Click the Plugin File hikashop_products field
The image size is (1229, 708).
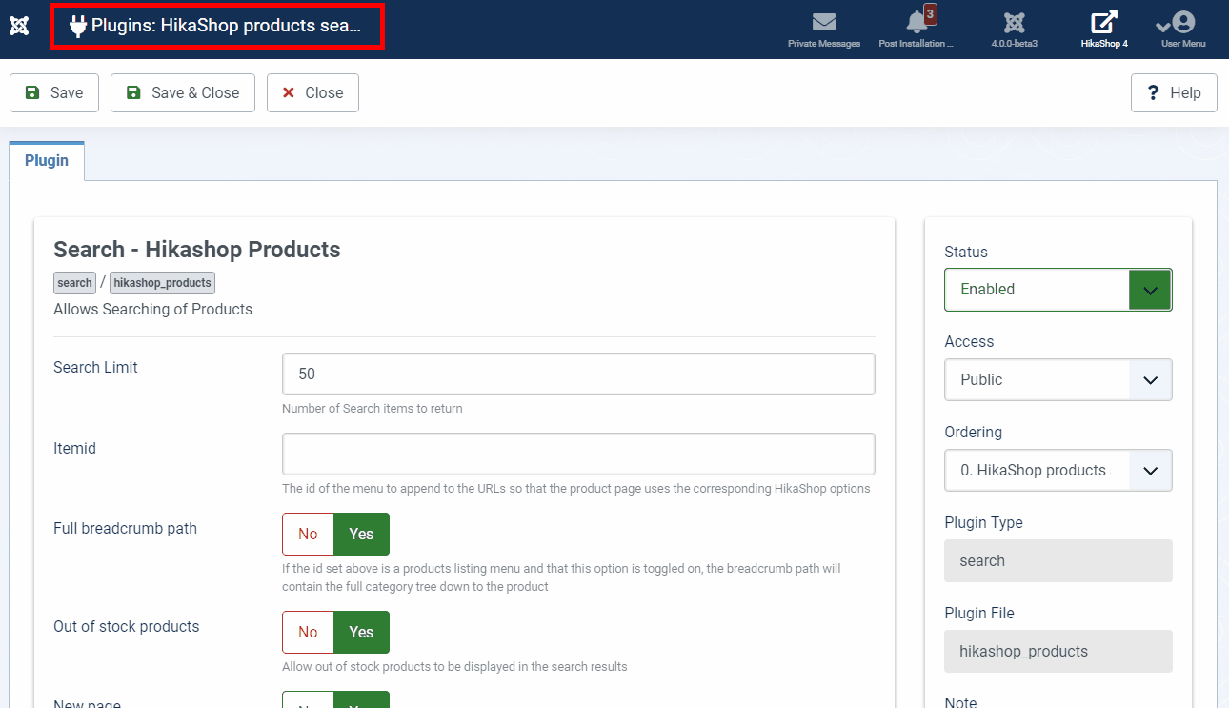[x=1058, y=651]
